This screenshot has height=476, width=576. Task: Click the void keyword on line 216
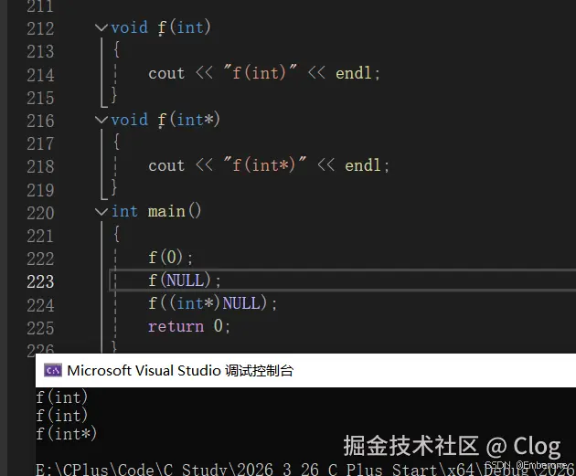pyautogui.click(x=129, y=120)
